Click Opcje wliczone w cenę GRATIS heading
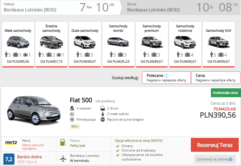The image size is (241, 166). (139, 141)
